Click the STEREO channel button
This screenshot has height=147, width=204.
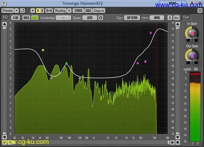coord(78,11)
